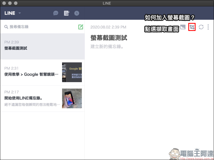Click the magnifier search icon
This screenshot has width=214, height=160.
6,27
